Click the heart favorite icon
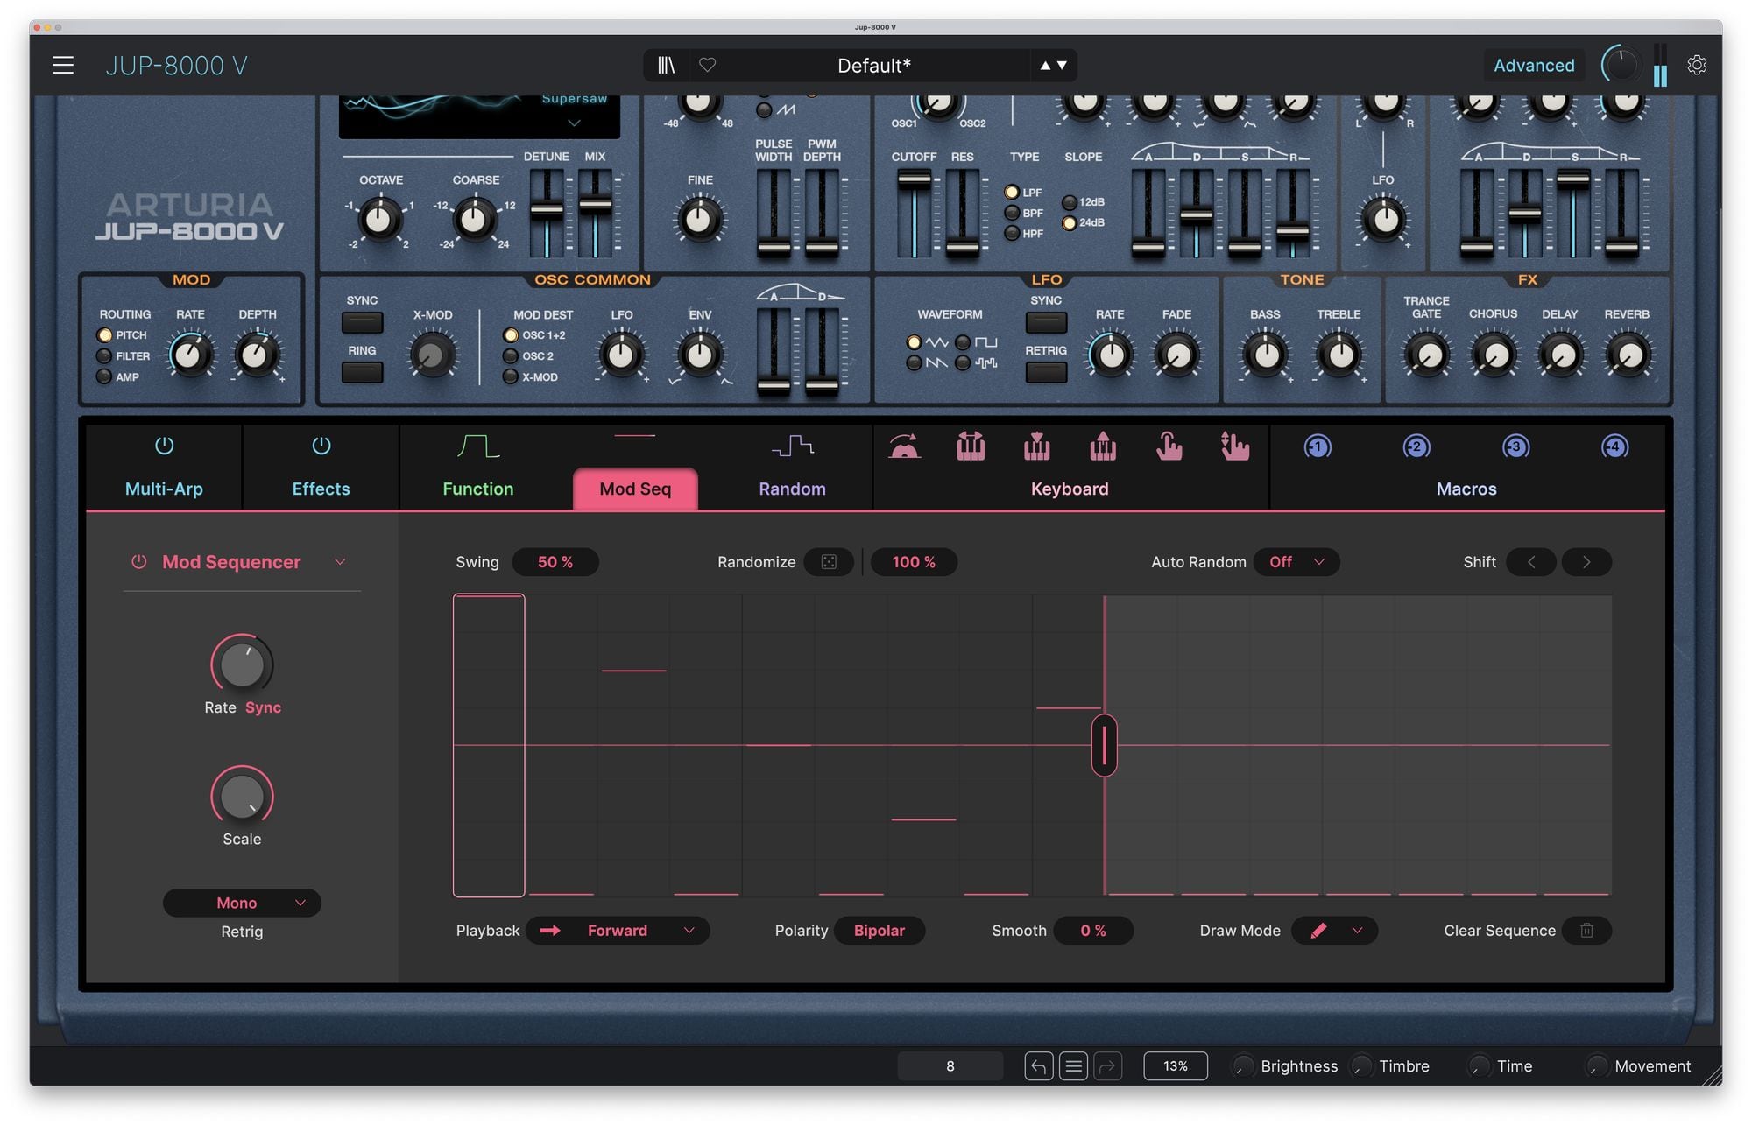The image size is (1752, 1125). pos(707,66)
